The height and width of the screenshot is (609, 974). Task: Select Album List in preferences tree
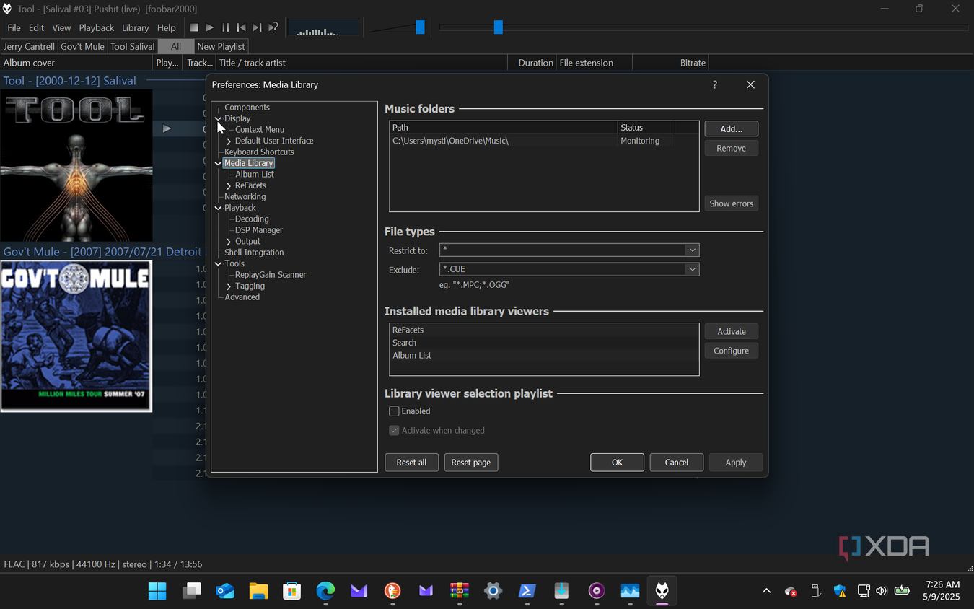click(255, 175)
